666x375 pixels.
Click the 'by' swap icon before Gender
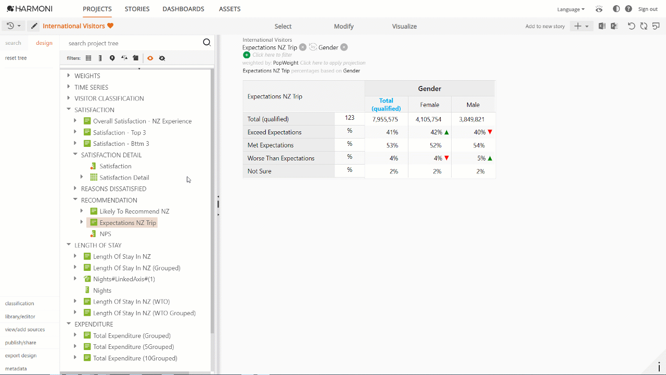(313, 47)
